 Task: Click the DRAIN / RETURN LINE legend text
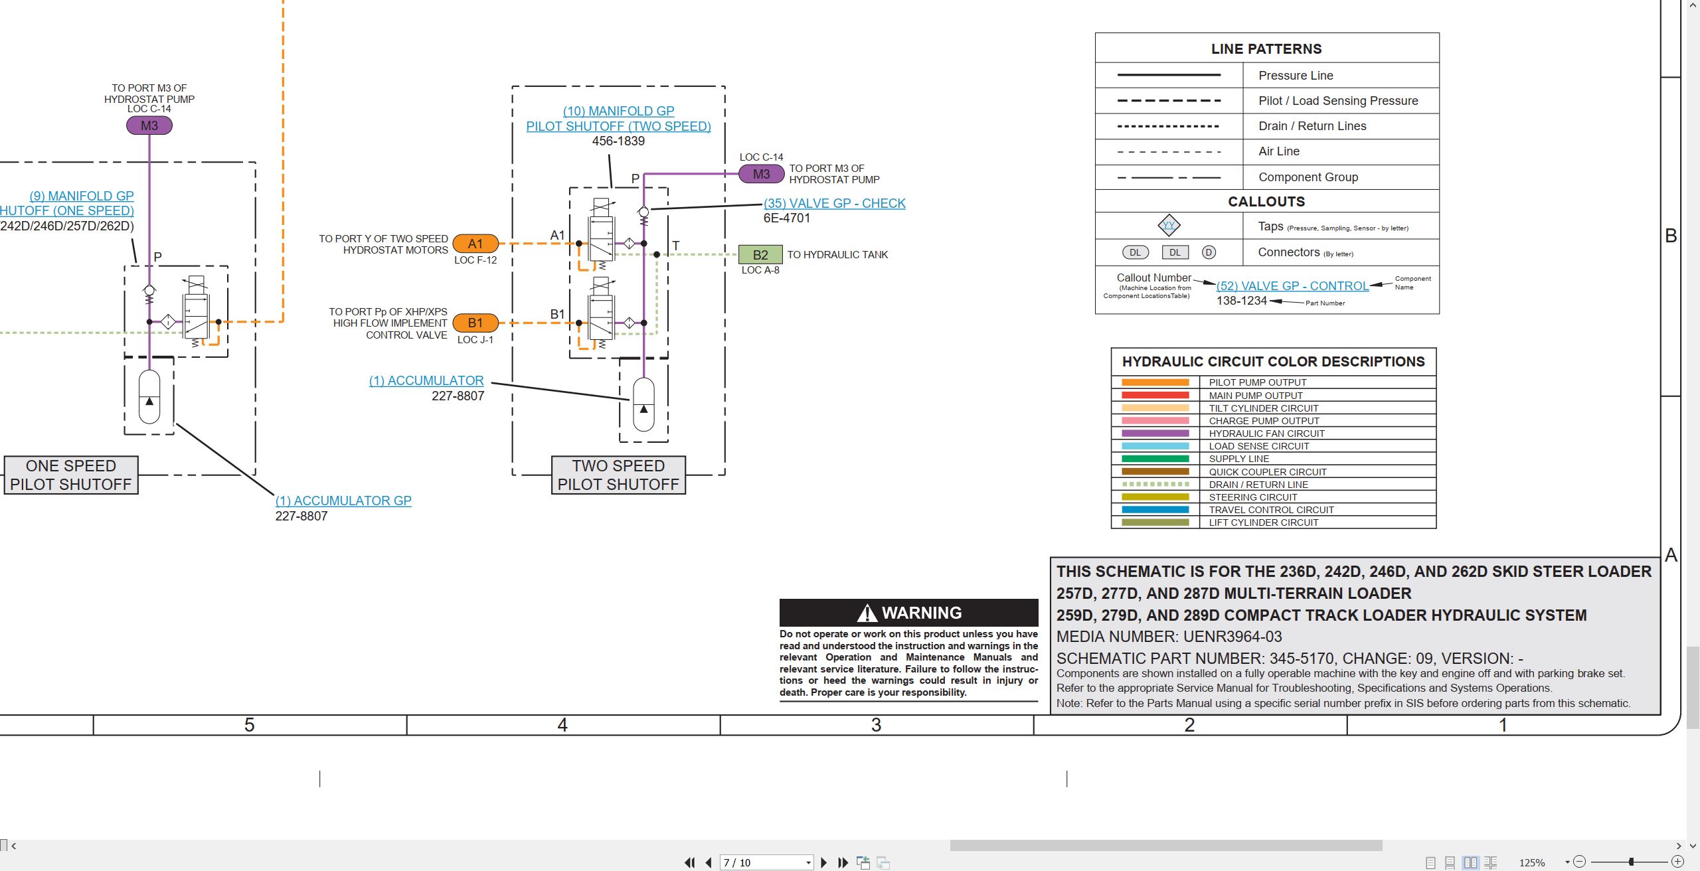pyautogui.click(x=1258, y=485)
